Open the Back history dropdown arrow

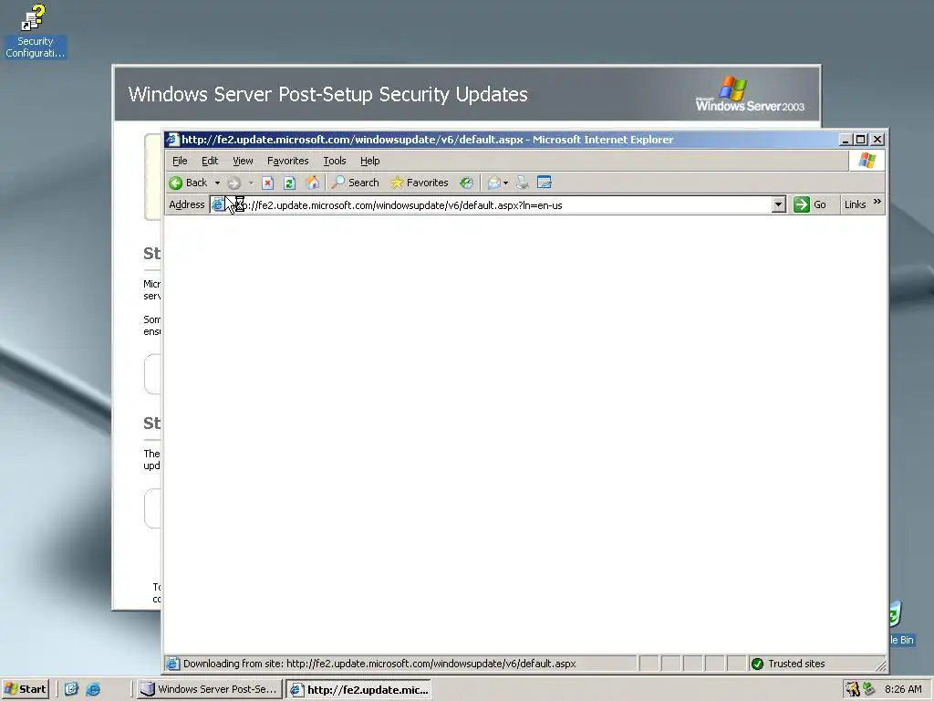coord(217,183)
